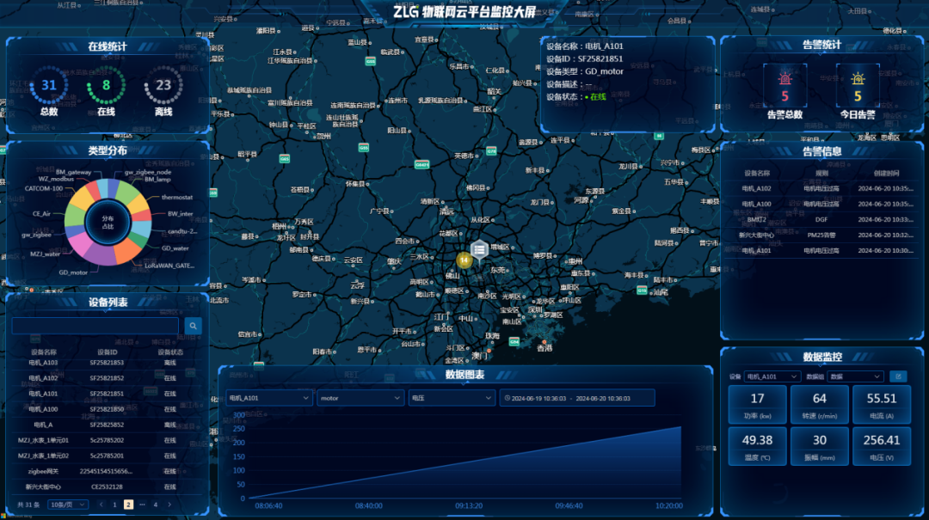
Task: Select device row 新兴大衙中心 in device list
Action: click(x=107, y=486)
